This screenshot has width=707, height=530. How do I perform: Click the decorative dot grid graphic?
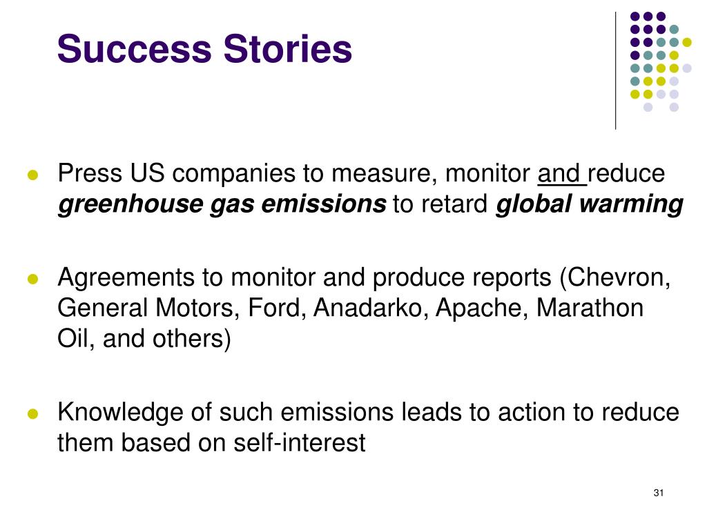point(661,61)
